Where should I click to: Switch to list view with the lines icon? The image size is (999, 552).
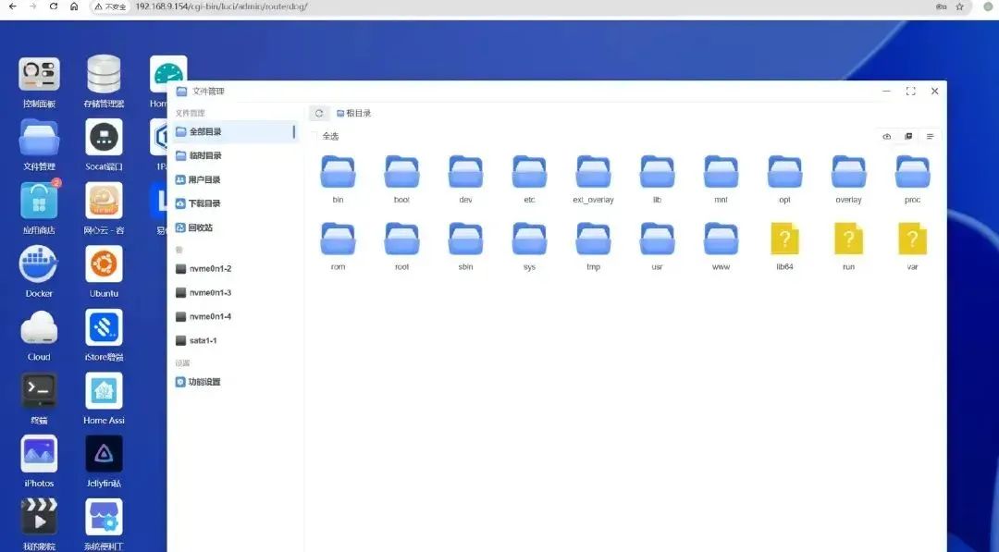930,136
